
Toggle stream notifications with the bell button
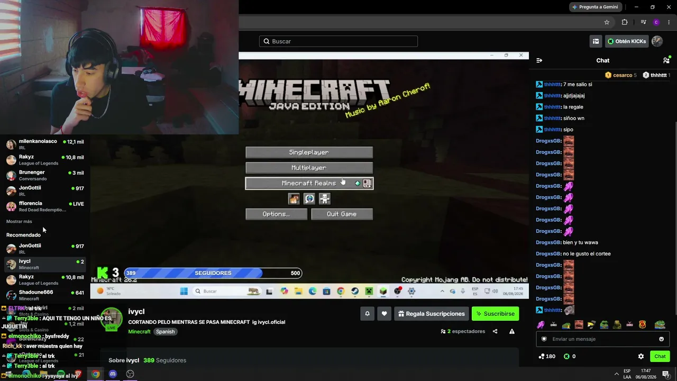click(368, 314)
